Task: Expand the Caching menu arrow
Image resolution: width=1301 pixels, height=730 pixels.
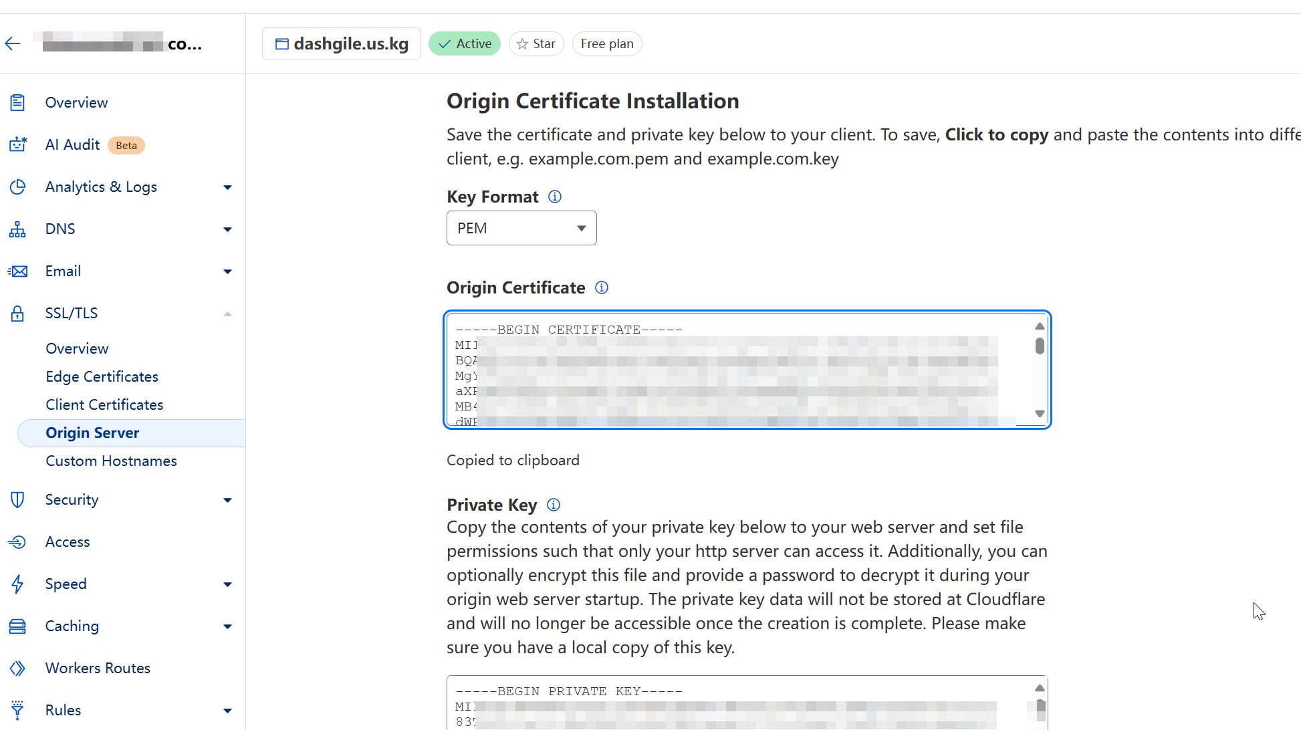Action: pyautogui.click(x=227, y=626)
